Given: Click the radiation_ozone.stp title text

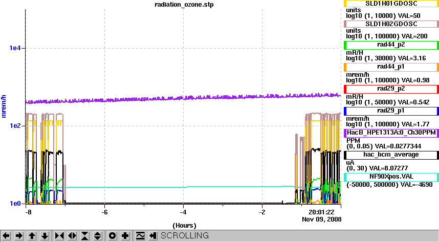Looking at the screenshot, I should (184, 5).
